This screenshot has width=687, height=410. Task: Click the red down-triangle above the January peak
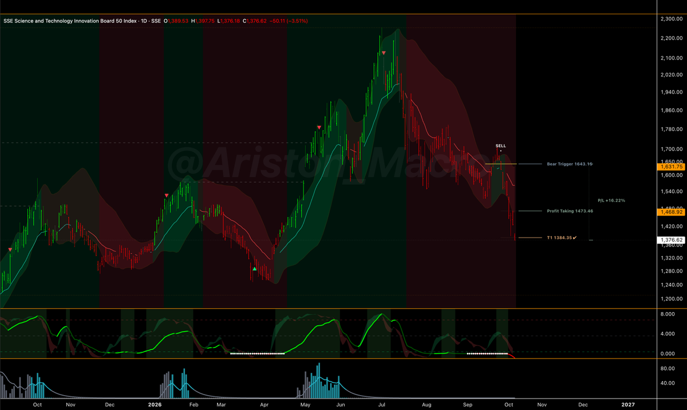pos(167,196)
